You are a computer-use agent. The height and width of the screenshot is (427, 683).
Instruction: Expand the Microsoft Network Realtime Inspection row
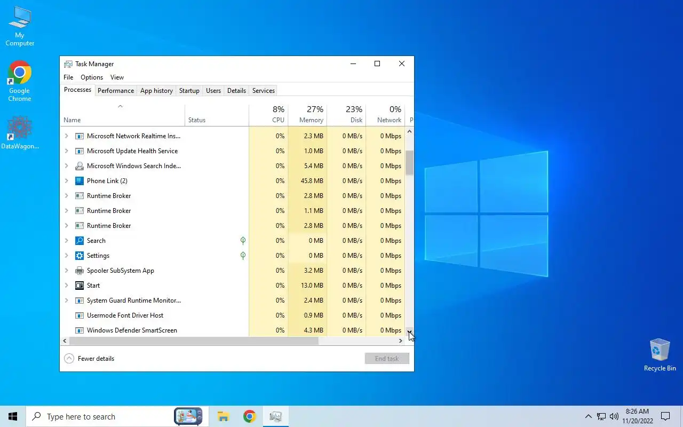67,136
